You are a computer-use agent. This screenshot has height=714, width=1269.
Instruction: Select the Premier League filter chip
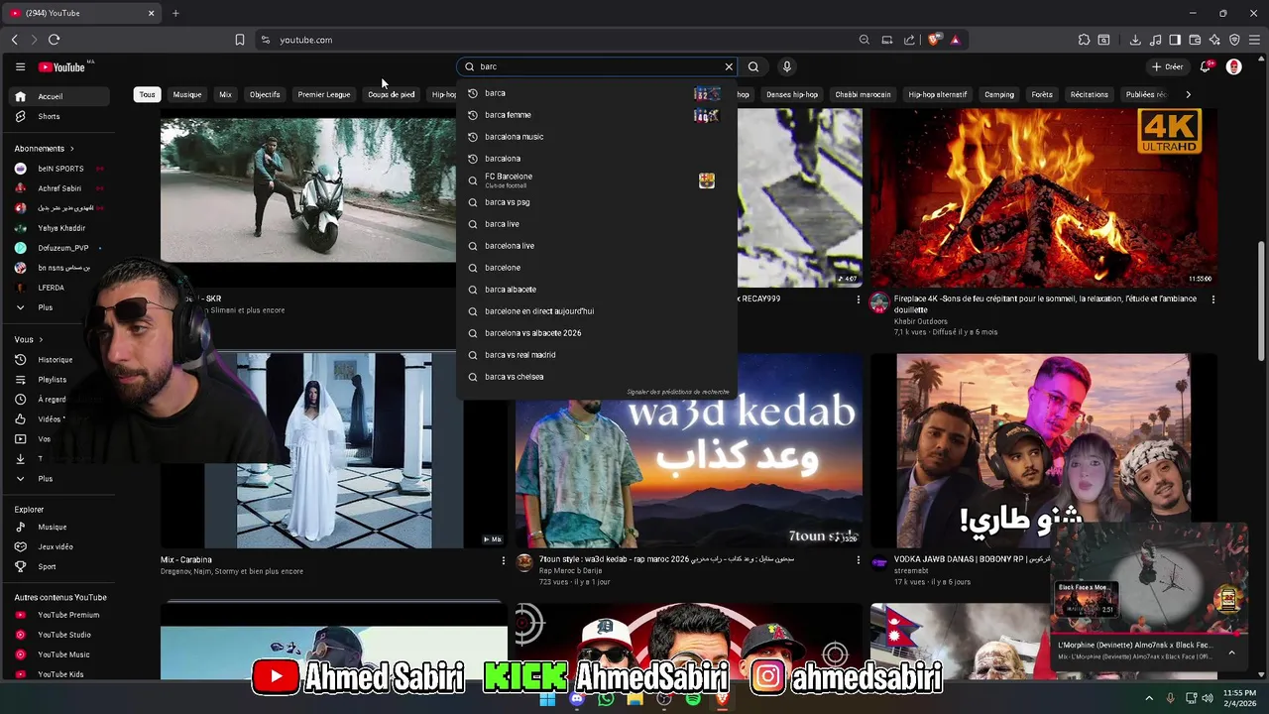(x=324, y=94)
